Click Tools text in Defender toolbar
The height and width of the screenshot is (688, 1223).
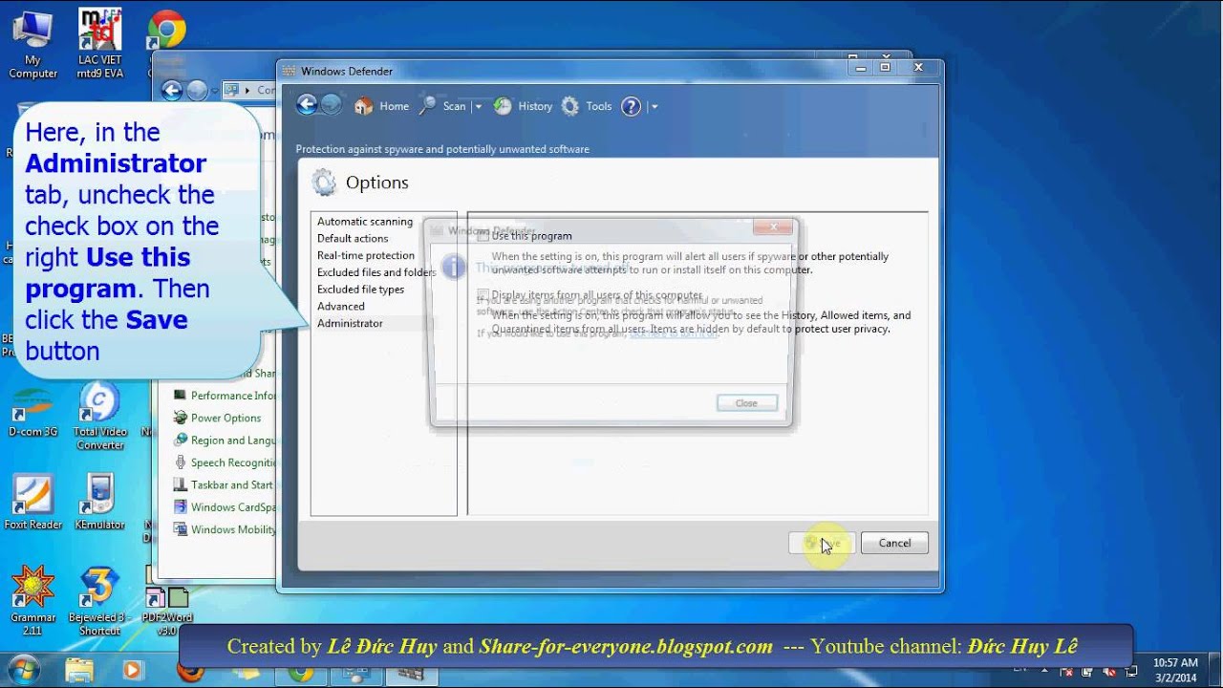[x=599, y=106]
